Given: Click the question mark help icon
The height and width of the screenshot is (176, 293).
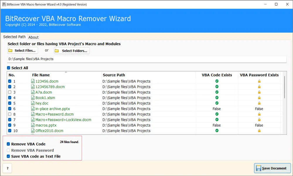Looking at the screenshot, I should pyautogui.click(x=7, y=168).
